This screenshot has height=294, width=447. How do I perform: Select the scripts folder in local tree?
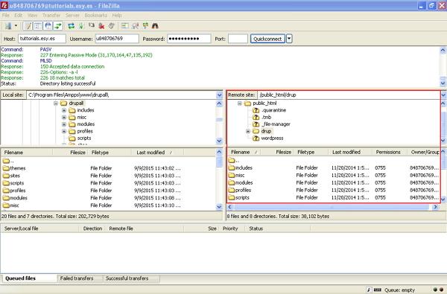click(x=84, y=138)
